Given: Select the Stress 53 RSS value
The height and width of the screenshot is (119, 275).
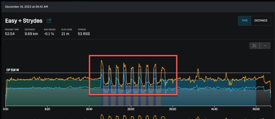Looking at the screenshot, I should coord(84,34).
